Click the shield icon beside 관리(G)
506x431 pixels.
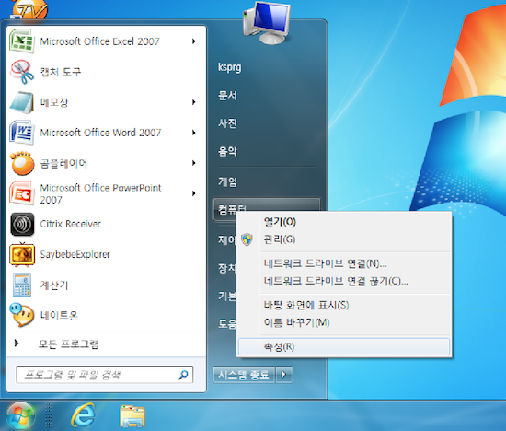(x=247, y=239)
